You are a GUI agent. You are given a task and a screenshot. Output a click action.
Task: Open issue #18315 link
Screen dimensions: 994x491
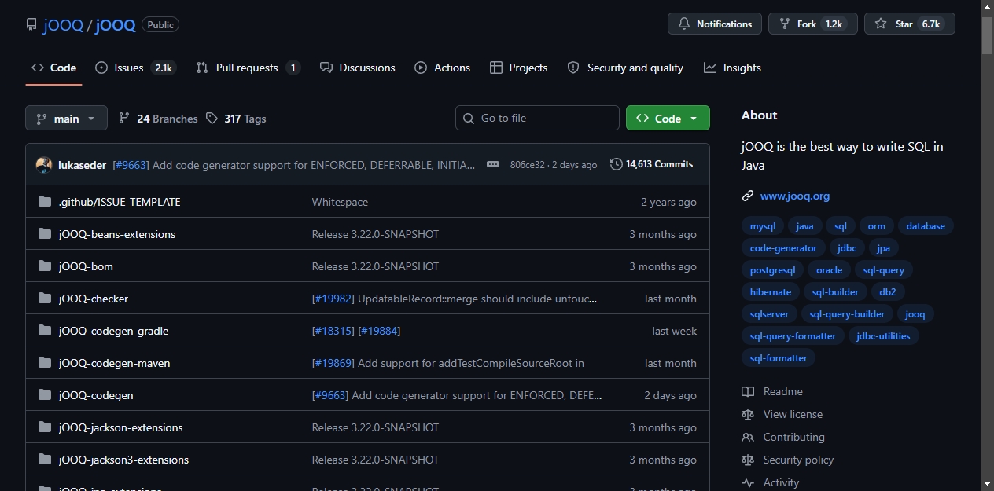pyautogui.click(x=333, y=331)
